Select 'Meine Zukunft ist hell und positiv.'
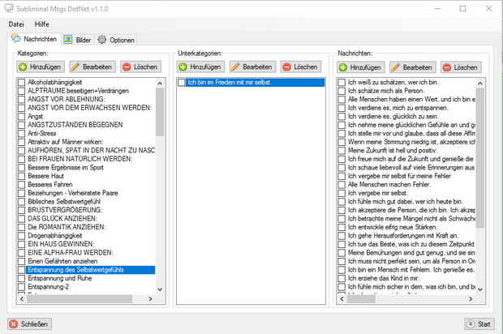 tap(393, 150)
